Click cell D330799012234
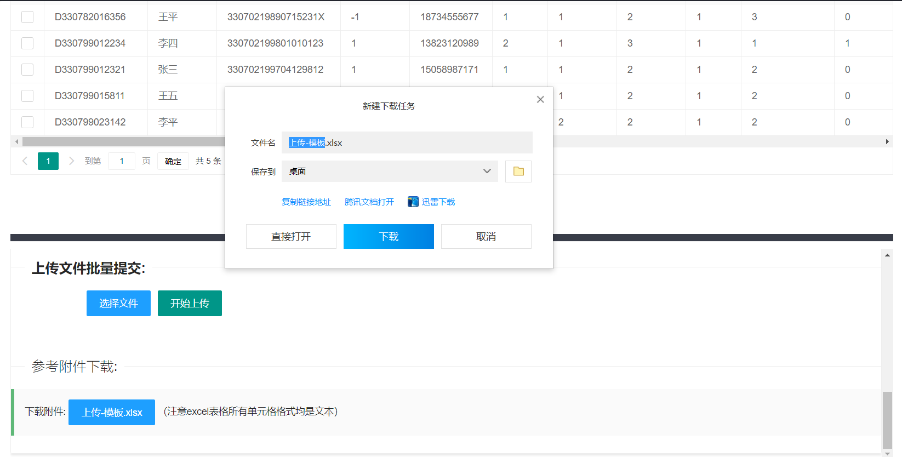Image resolution: width=902 pixels, height=457 pixels. pyautogui.click(x=90, y=43)
